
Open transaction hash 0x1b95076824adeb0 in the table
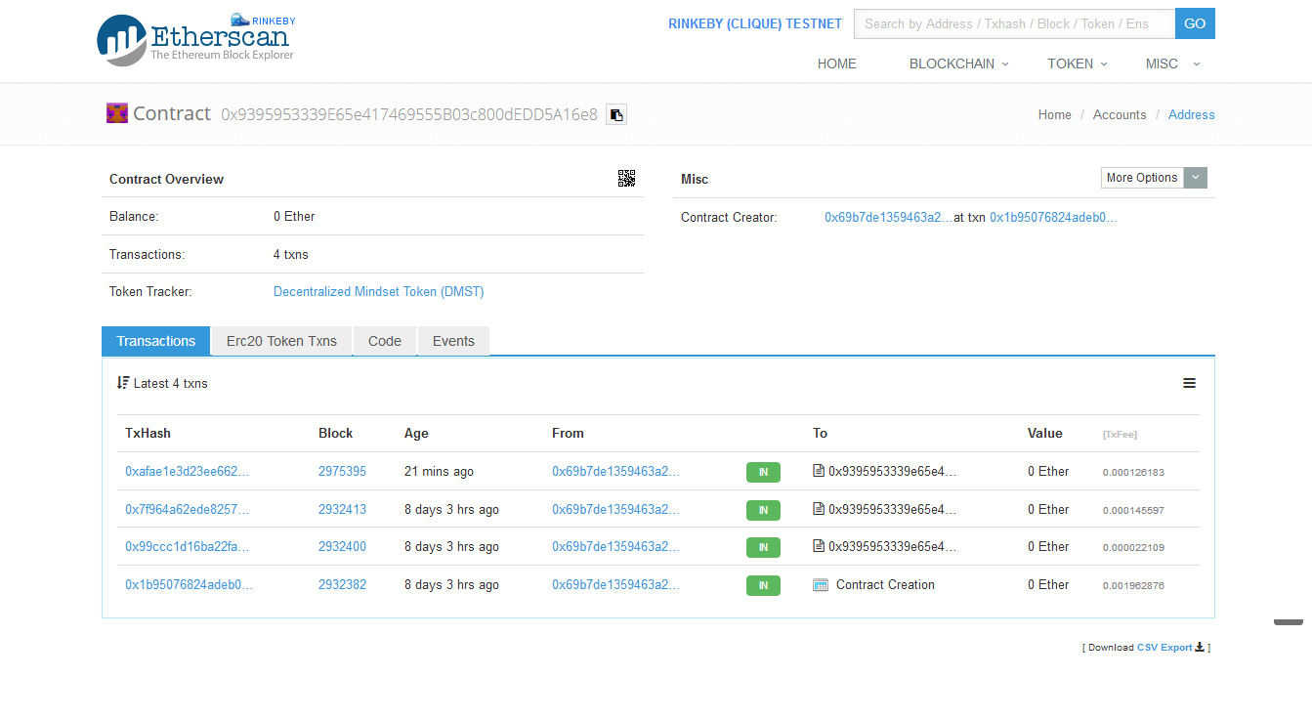(x=190, y=584)
